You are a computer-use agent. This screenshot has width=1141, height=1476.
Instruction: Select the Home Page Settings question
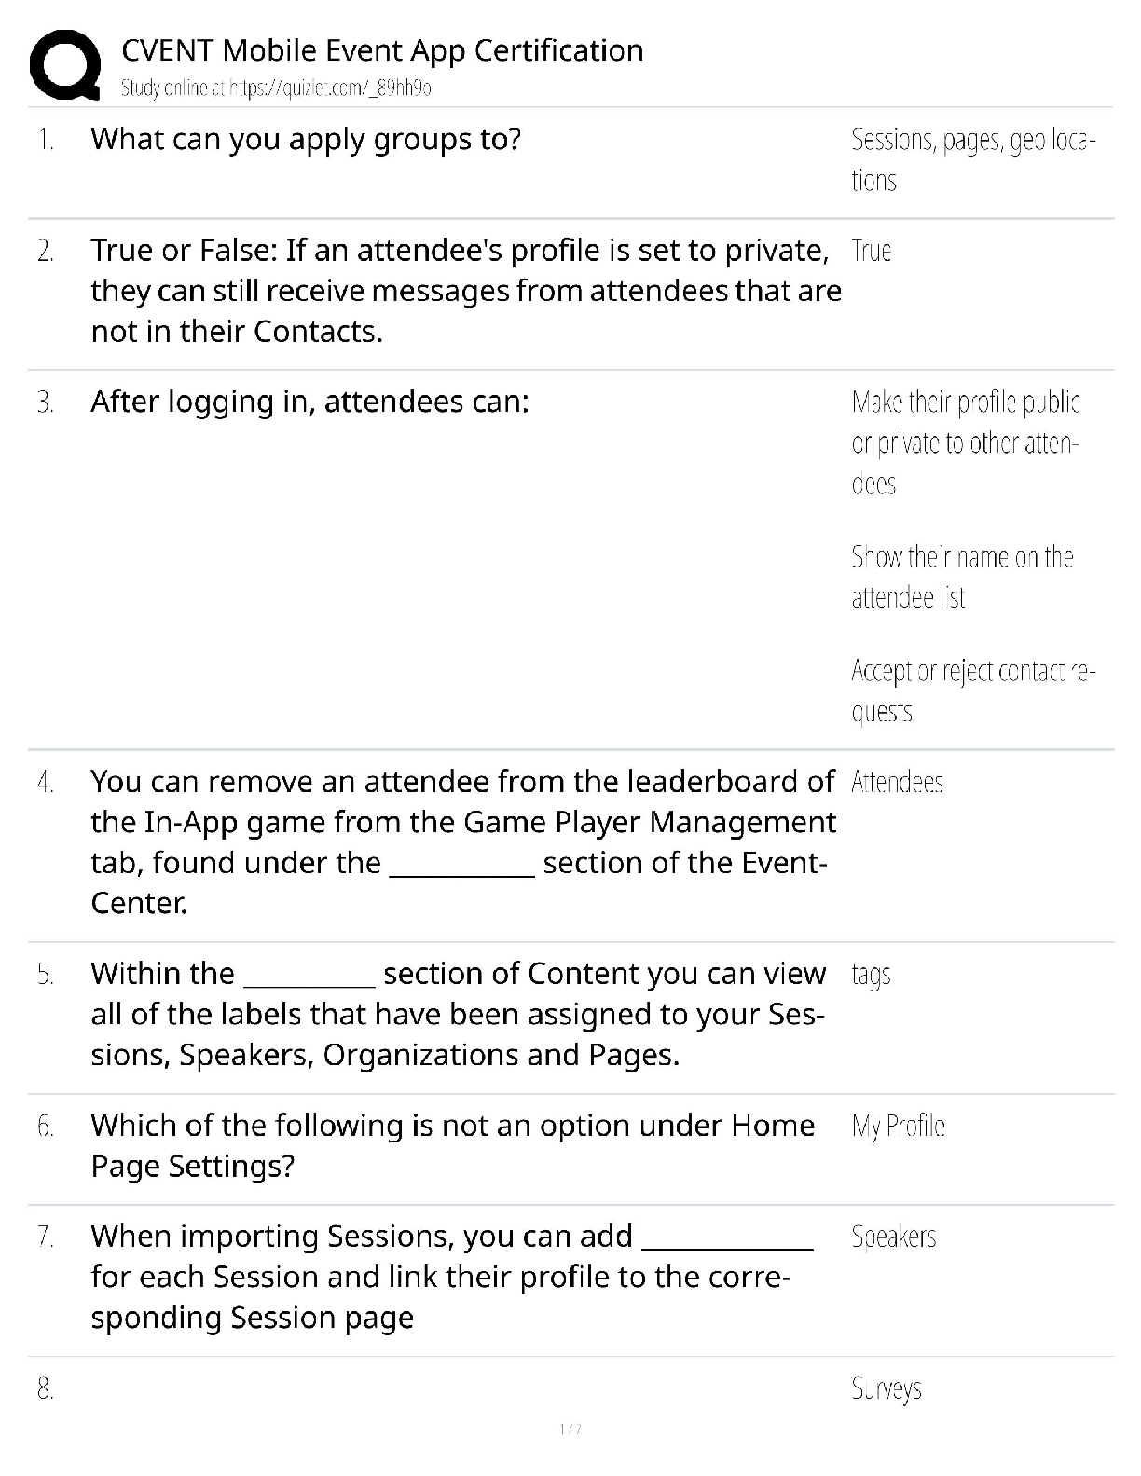452,1145
